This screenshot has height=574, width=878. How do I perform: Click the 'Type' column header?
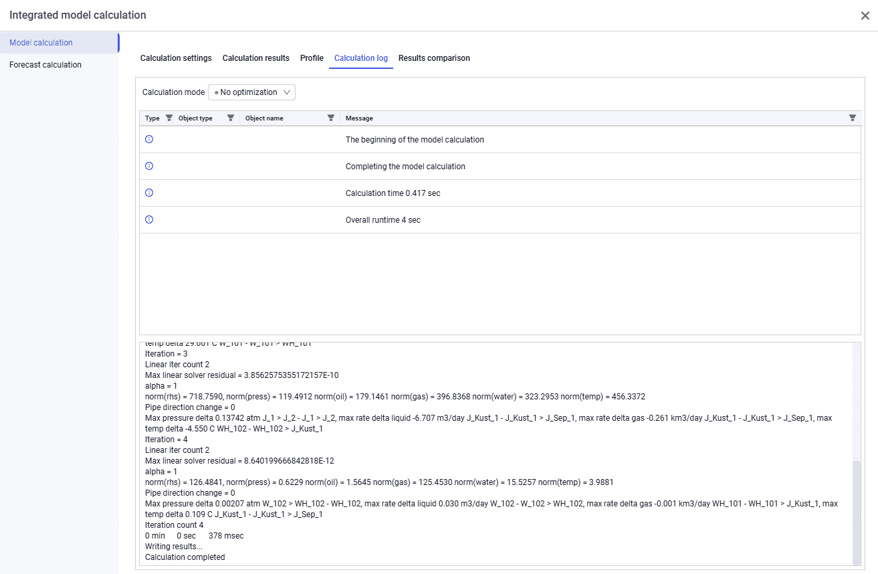[152, 118]
